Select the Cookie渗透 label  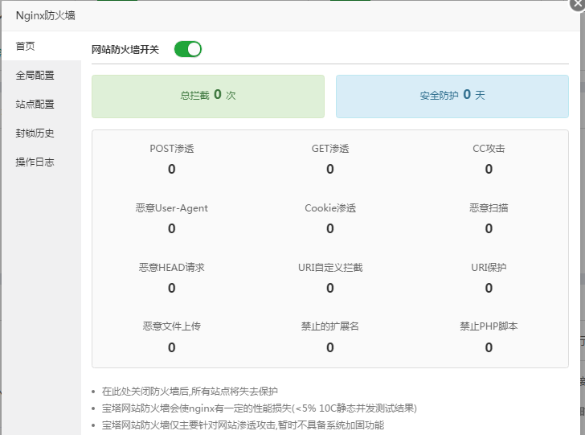point(330,208)
